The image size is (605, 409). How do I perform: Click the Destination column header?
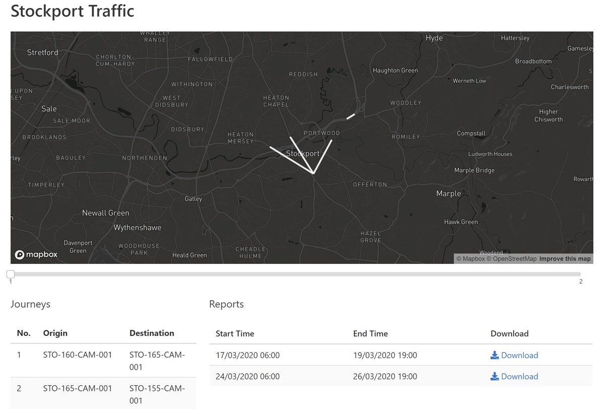152,333
